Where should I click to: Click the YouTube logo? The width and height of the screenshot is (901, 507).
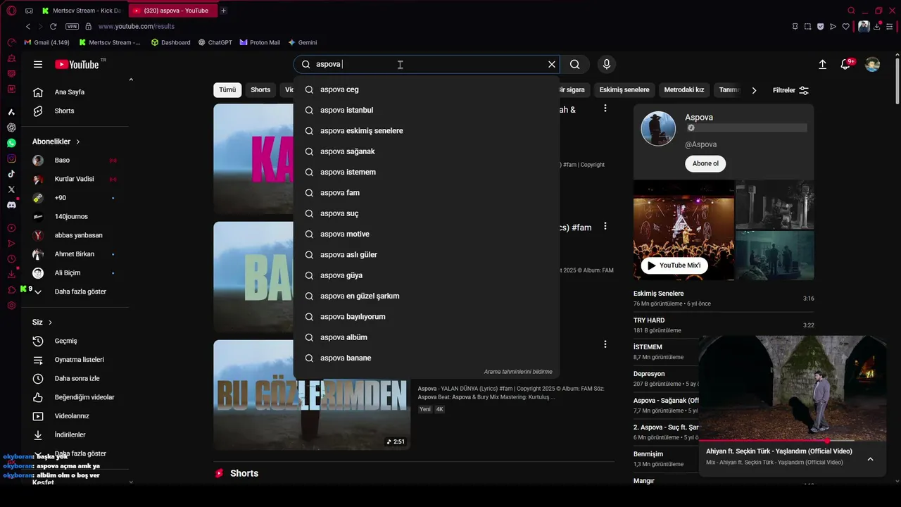click(77, 64)
